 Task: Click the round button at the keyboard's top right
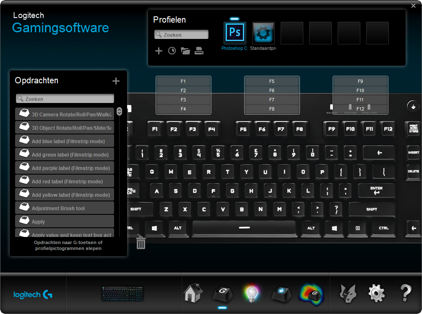pos(413,107)
